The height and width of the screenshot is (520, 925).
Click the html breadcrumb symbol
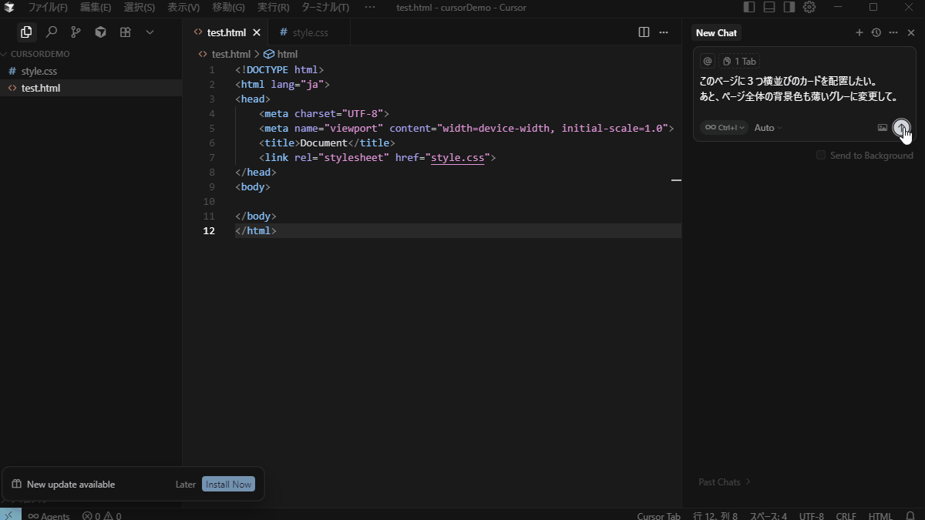281,54
